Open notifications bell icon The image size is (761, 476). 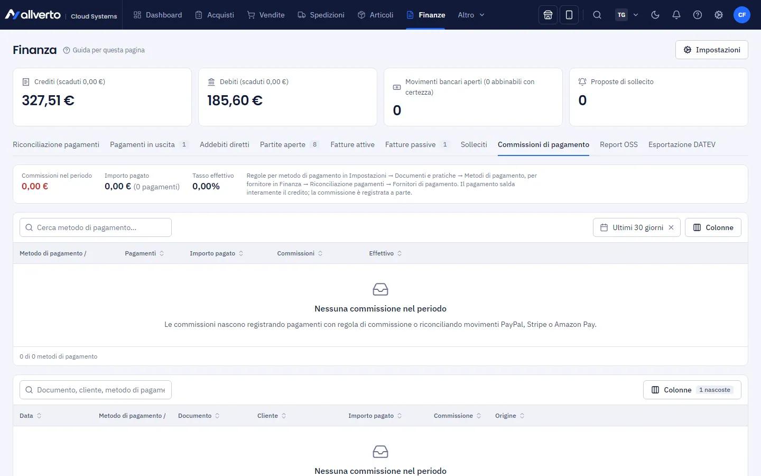click(676, 15)
